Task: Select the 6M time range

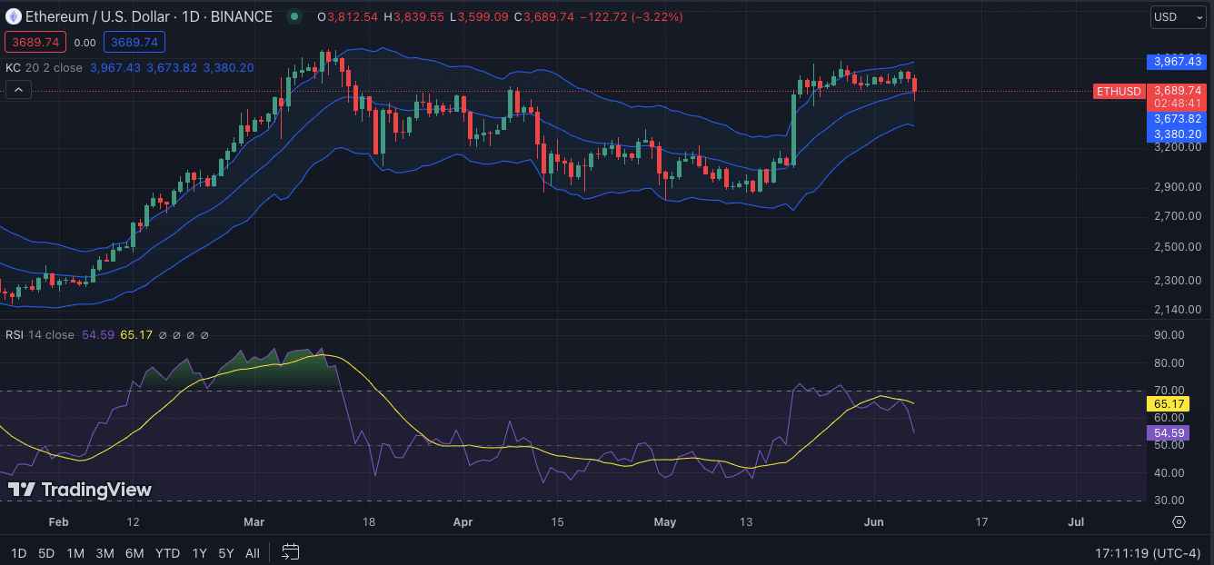Action: click(x=134, y=552)
